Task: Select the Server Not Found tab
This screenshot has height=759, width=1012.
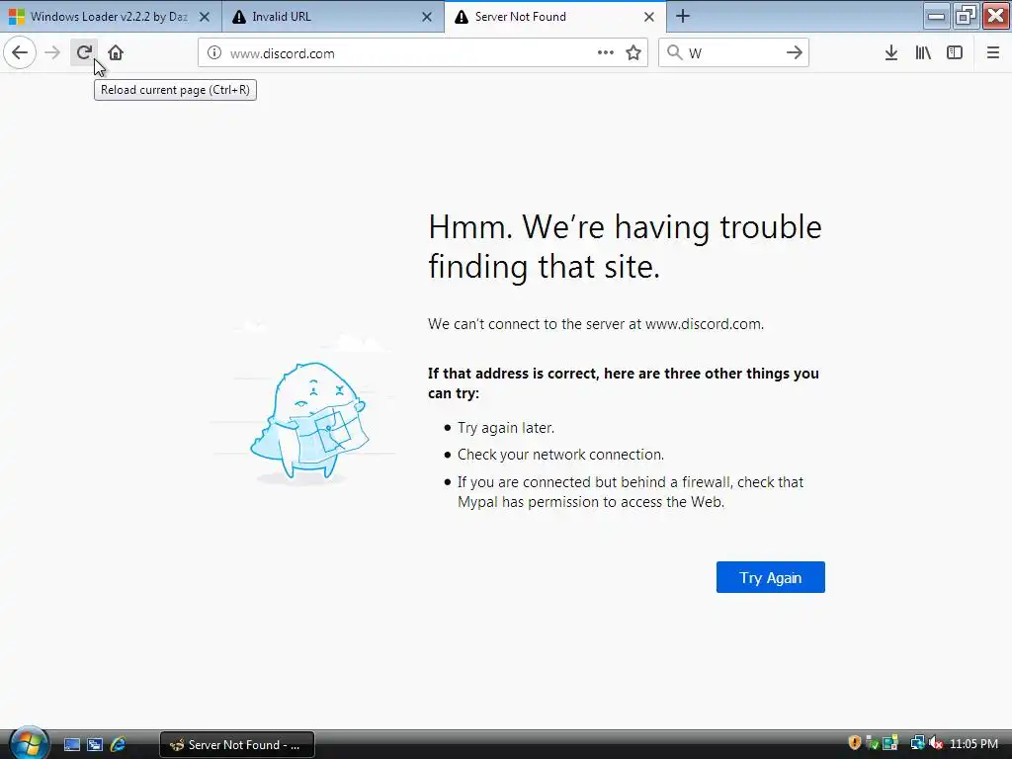Action: tap(555, 16)
